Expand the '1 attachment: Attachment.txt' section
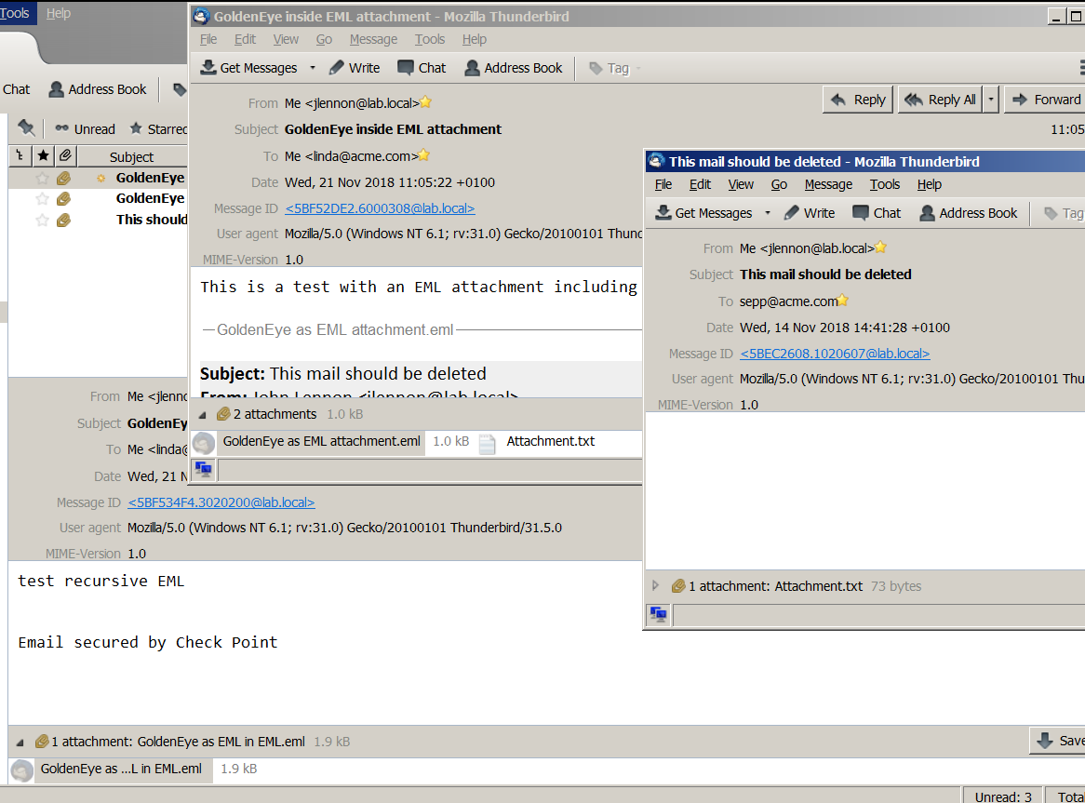This screenshot has width=1085, height=803. 655,586
